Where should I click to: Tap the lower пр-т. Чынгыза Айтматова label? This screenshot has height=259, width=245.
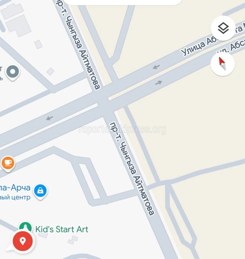[132, 169]
